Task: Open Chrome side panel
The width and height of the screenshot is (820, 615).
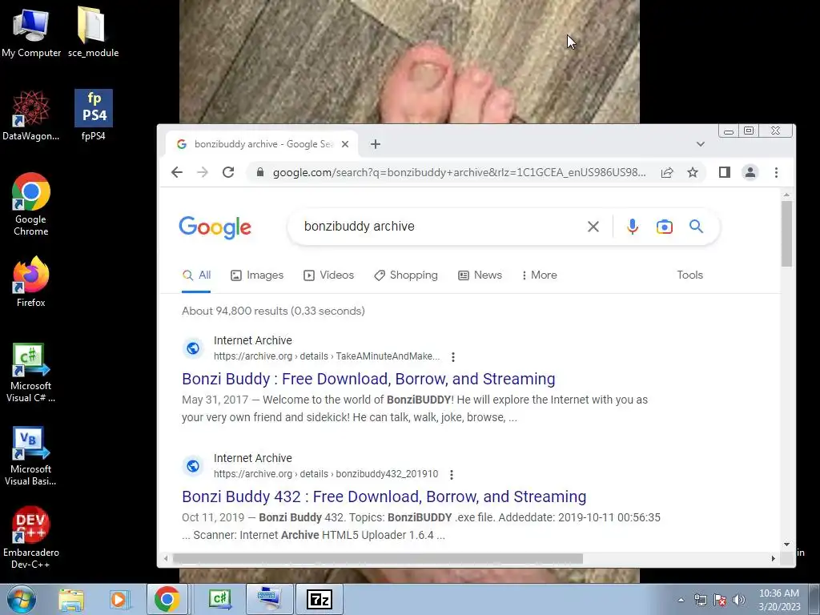Action: 724,172
